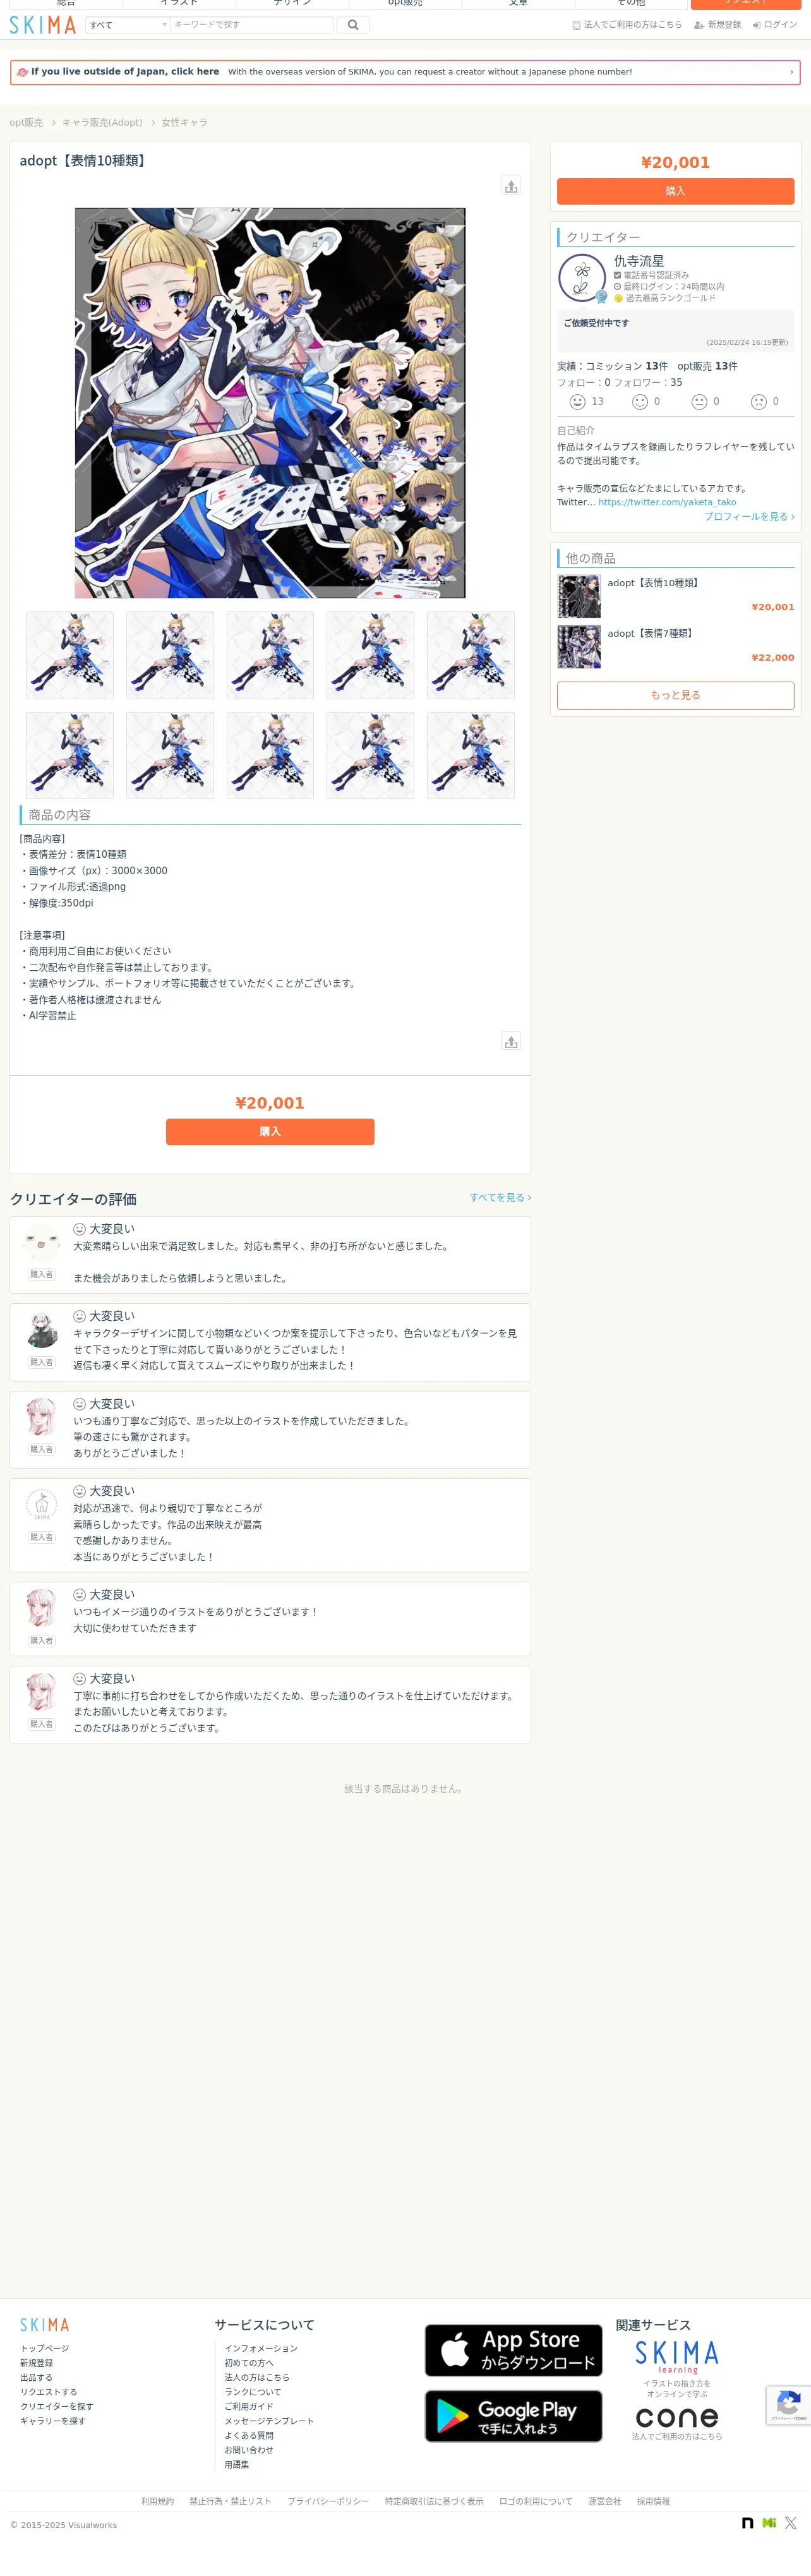Select キャラ販売(Adopt) breadcrumb
This screenshot has height=2576, width=811.
pos(102,123)
